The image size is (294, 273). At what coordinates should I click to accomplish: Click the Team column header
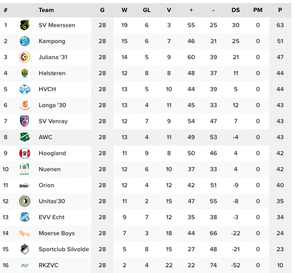[x=46, y=10]
